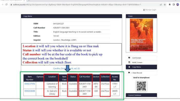
Task: Click the Location column header
Action: [x=52, y=77]
